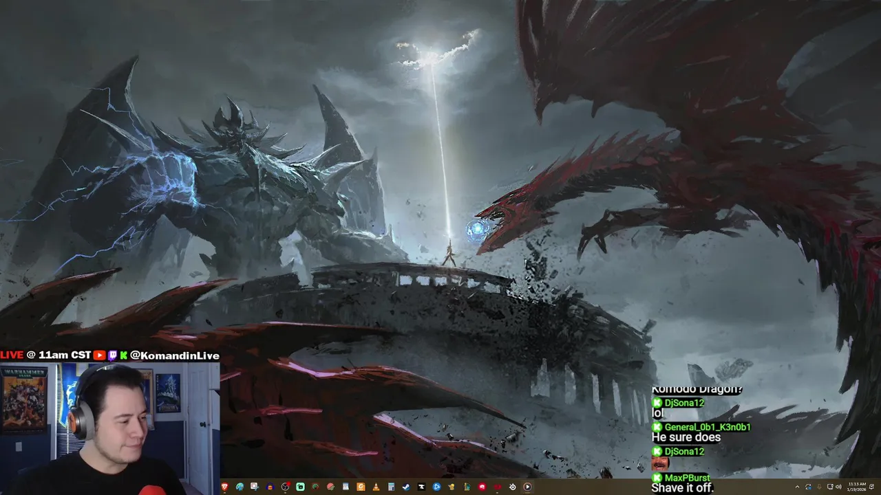
Task: Open the salmon striped circle taskbar icon
Action: [x=330, y=487]
